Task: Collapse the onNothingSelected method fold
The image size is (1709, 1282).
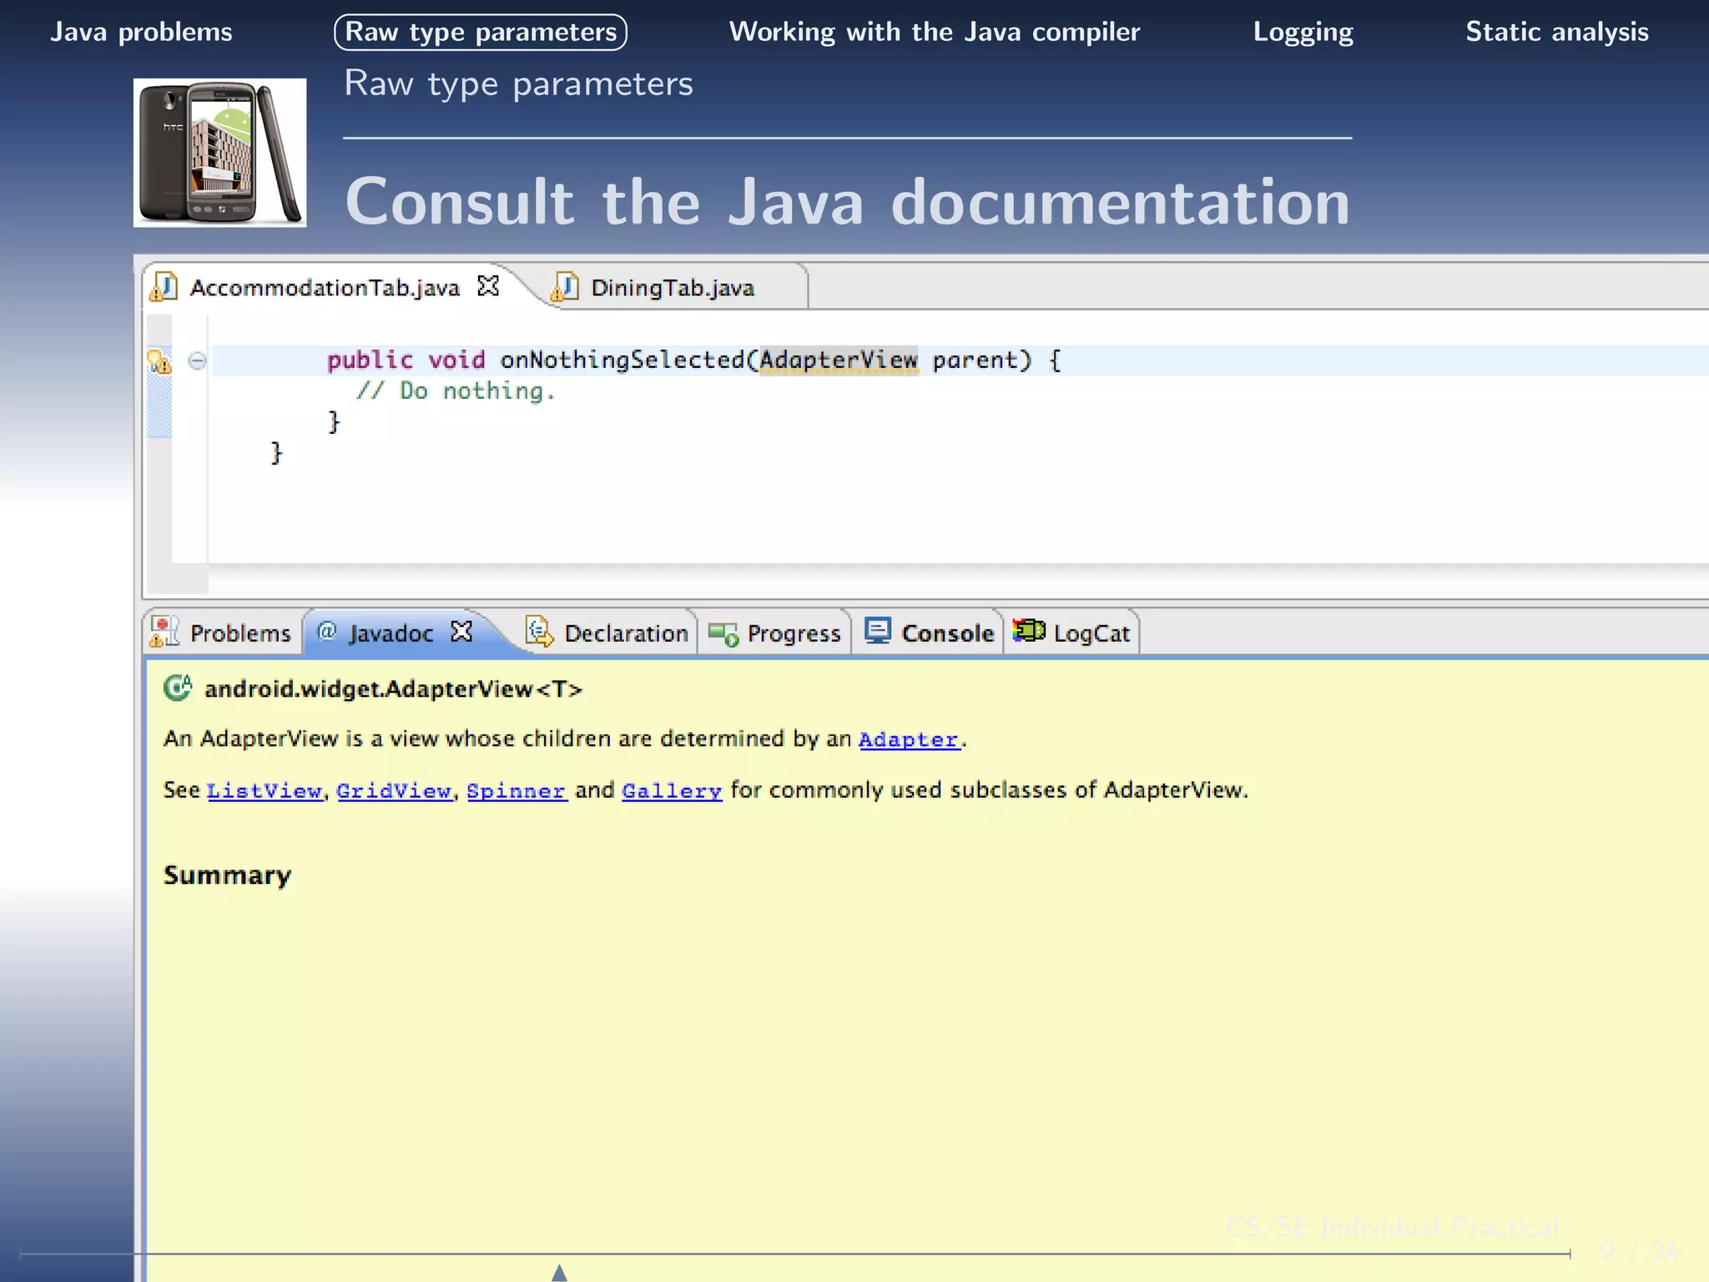Action: tap(197, 361)
